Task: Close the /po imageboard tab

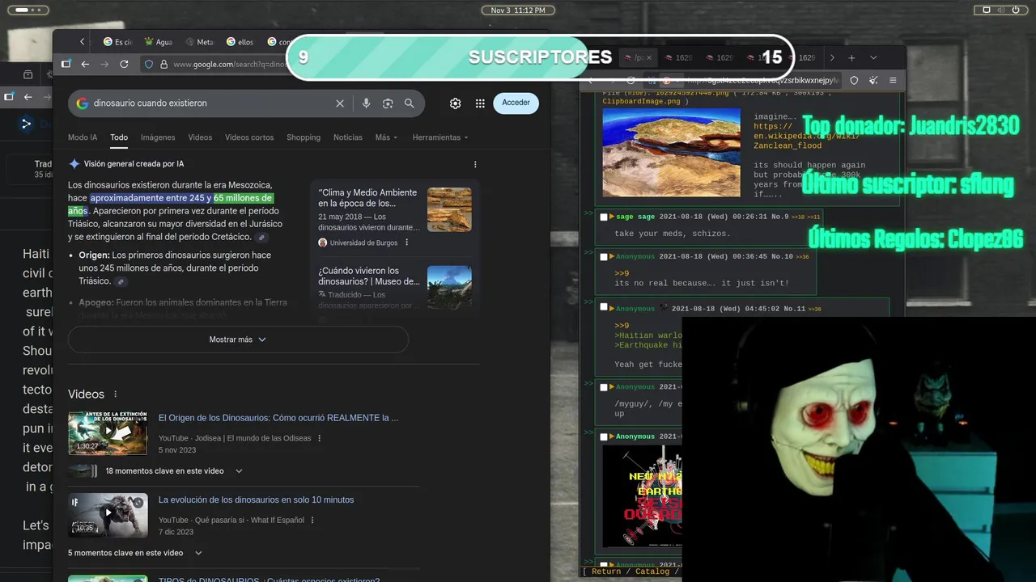Action: click(x=648, y=58)
